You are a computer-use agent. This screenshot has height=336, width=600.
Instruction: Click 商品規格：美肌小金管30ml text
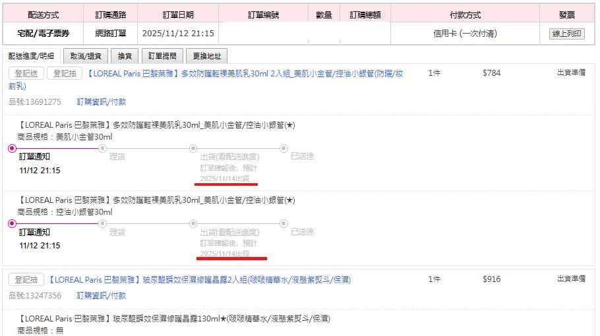pos(65,137)
